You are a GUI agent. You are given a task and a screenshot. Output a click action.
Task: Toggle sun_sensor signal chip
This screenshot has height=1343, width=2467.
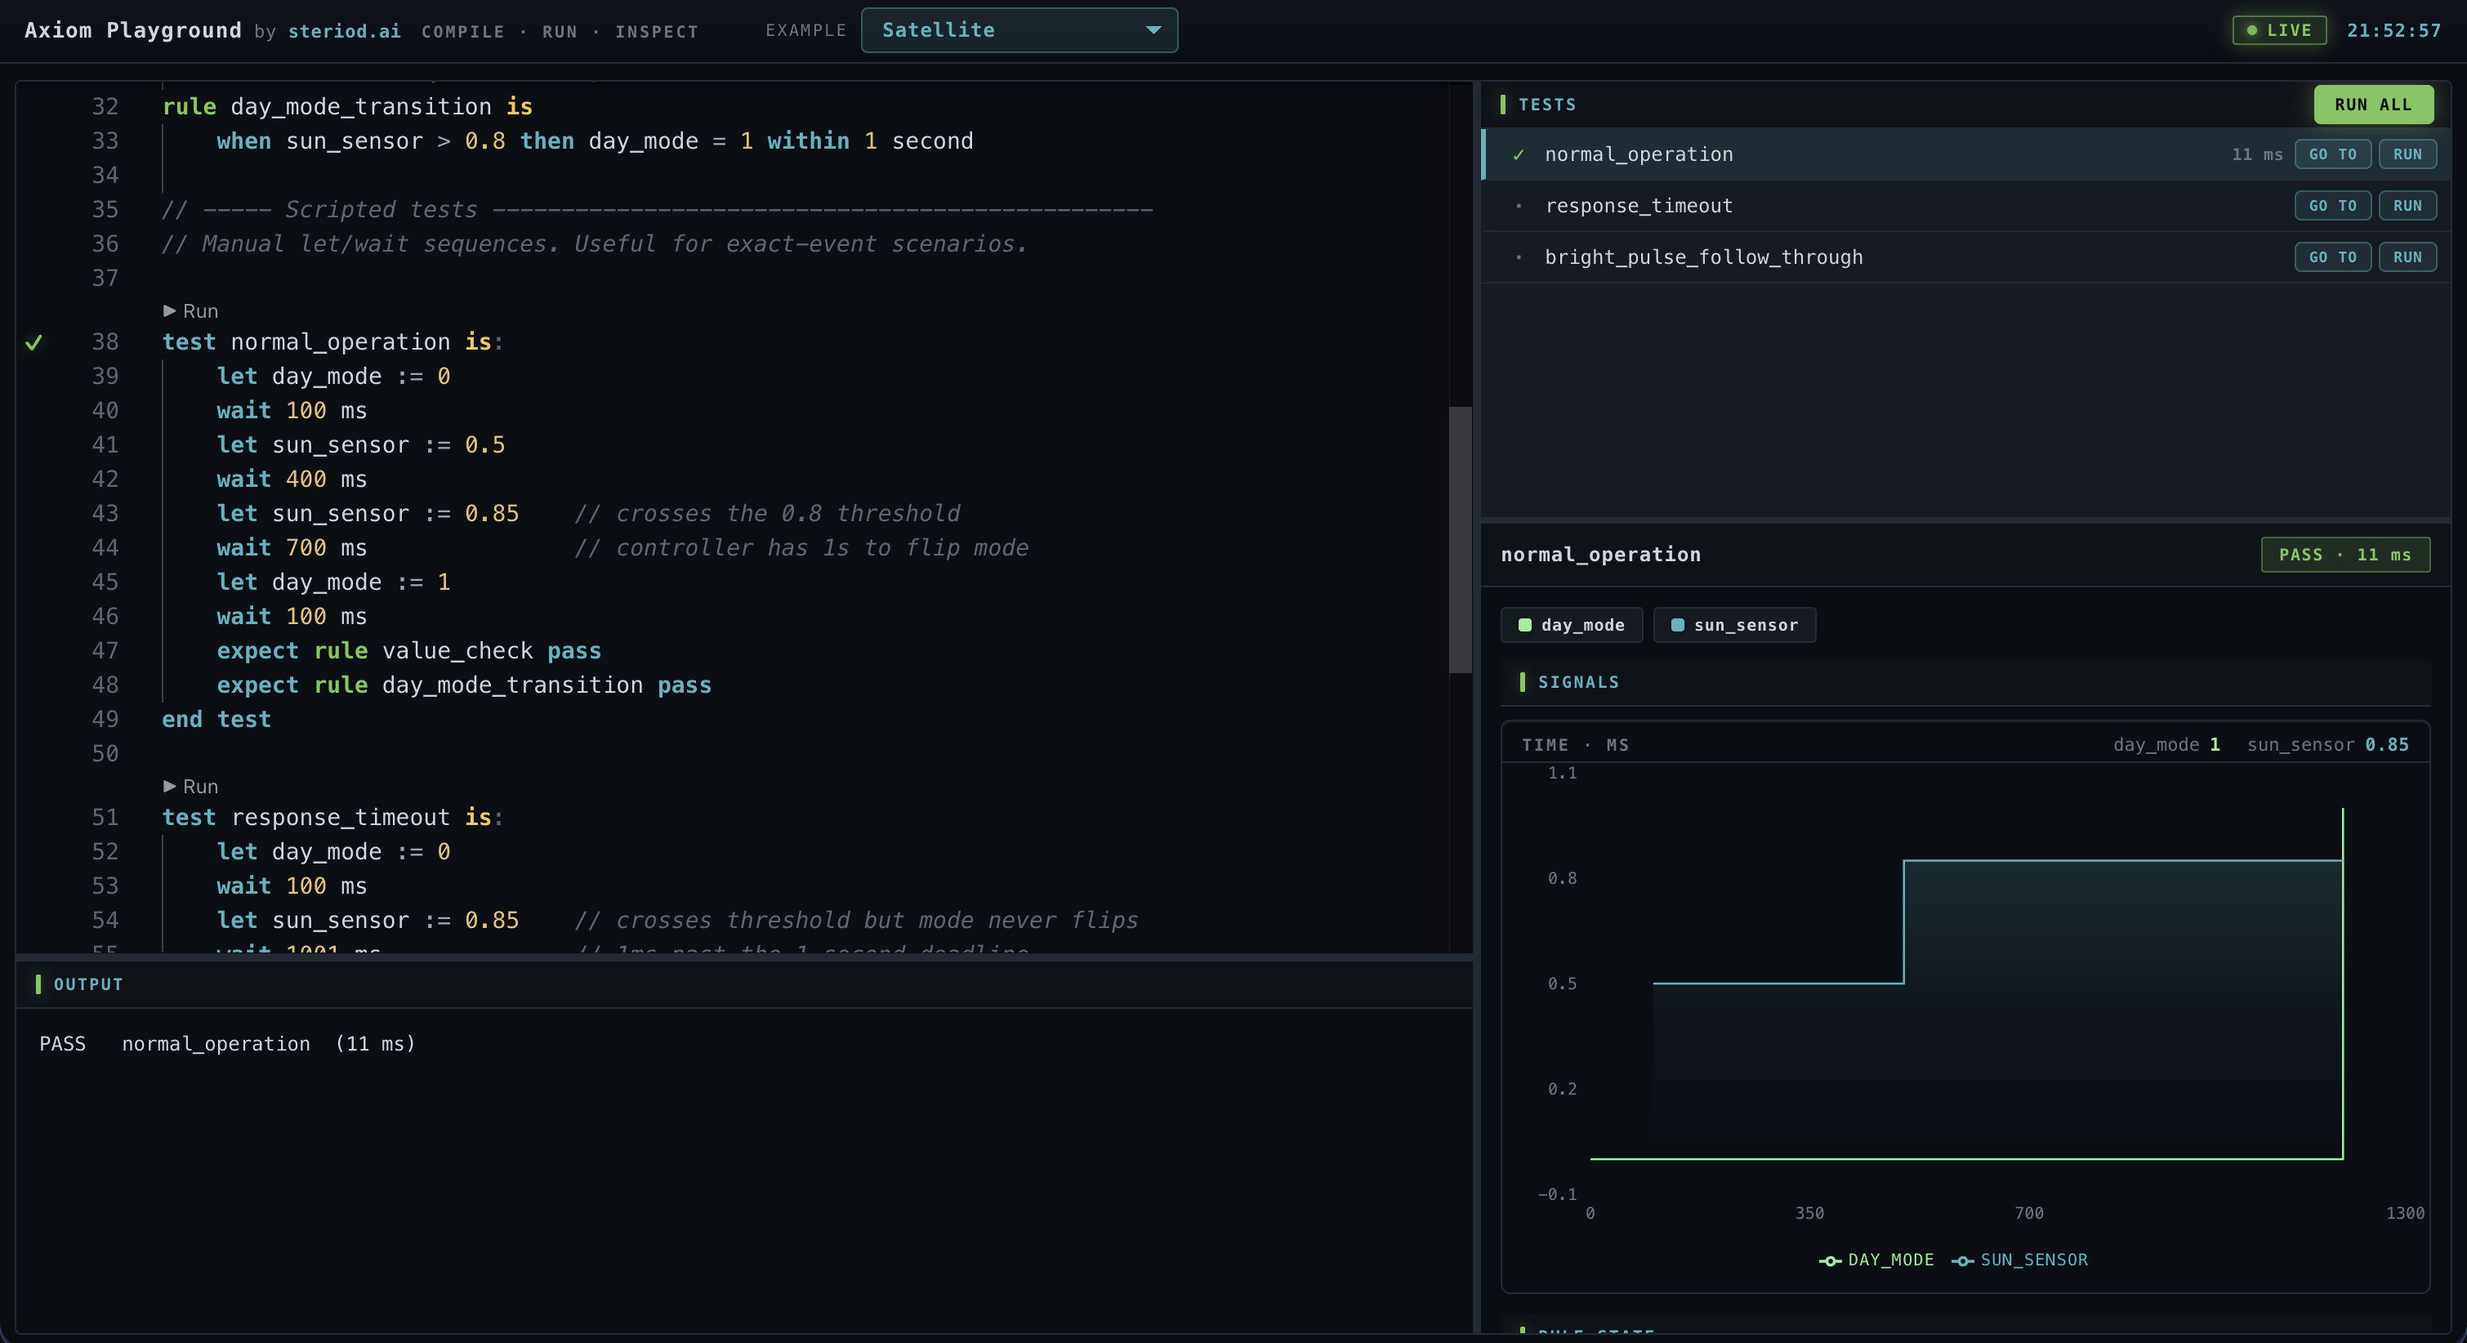1733,626
